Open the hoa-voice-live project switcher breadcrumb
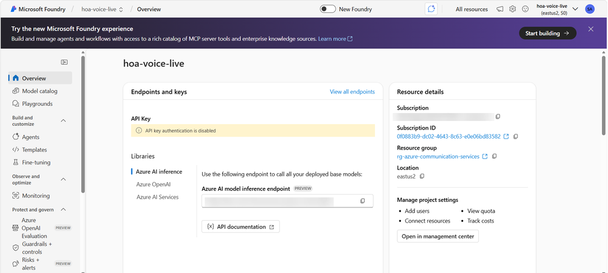 [x=102, y=9]
